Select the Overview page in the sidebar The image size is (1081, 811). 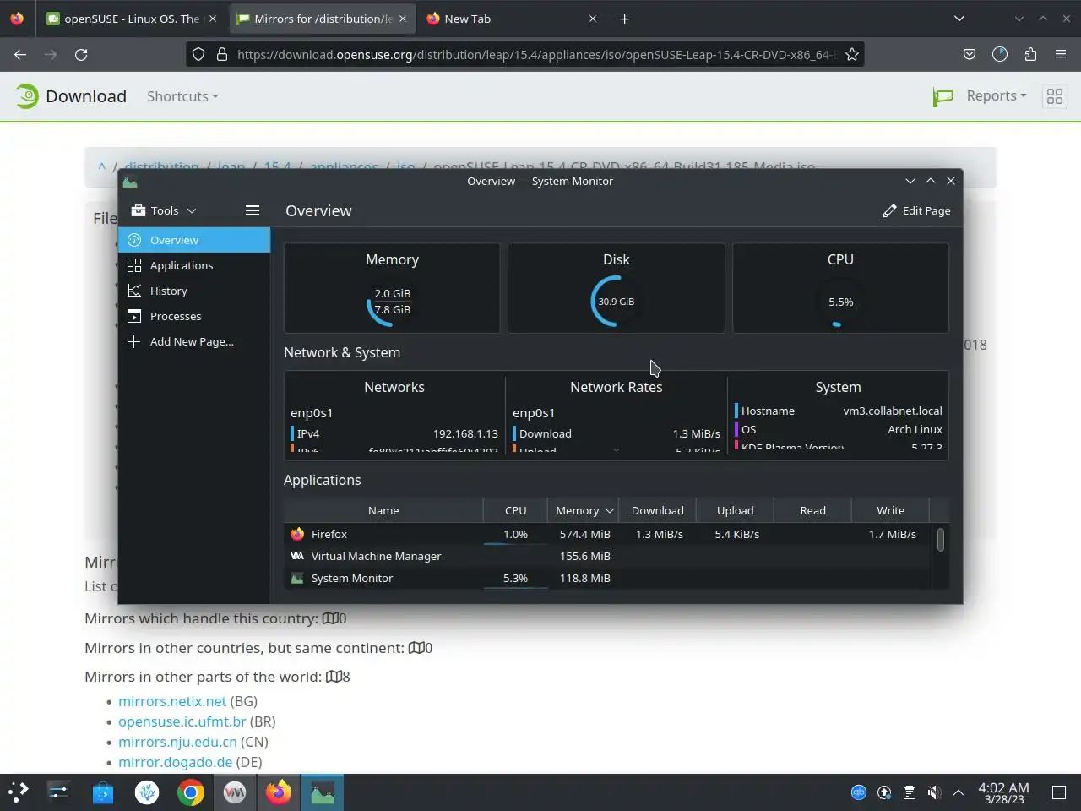[x=194, y=240]
